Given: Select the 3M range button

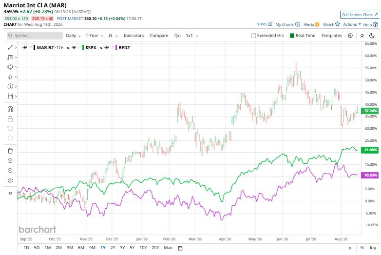Looking at the screenshot, I should [x=70, y=248].
